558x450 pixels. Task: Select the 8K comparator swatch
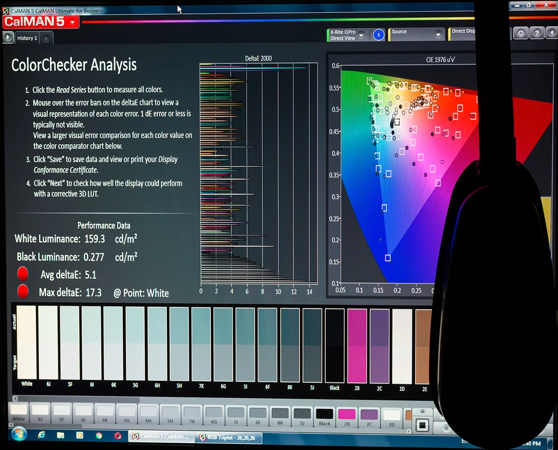(290, 345)
